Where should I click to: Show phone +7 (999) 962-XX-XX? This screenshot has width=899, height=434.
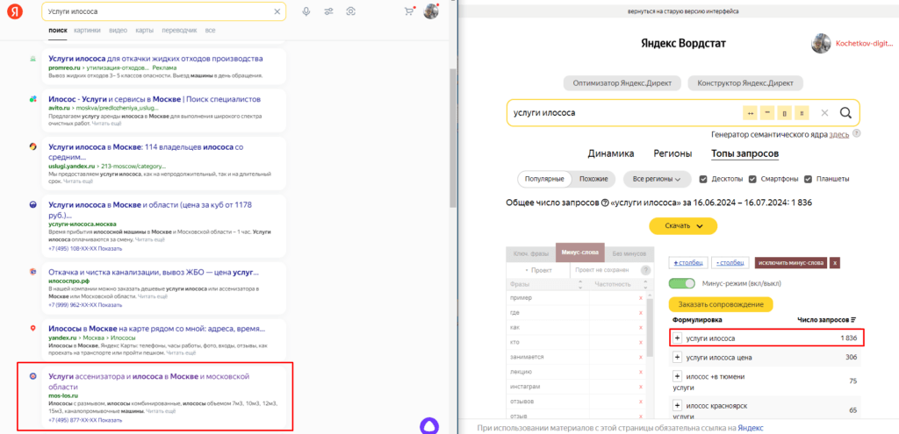85,304
